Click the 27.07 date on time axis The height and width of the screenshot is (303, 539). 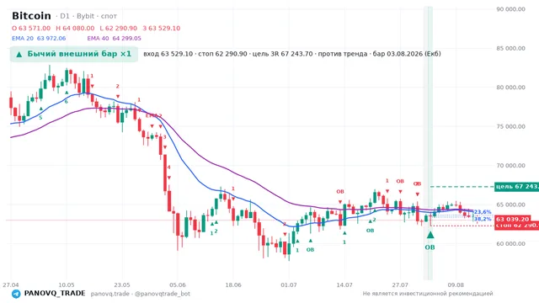400,285
